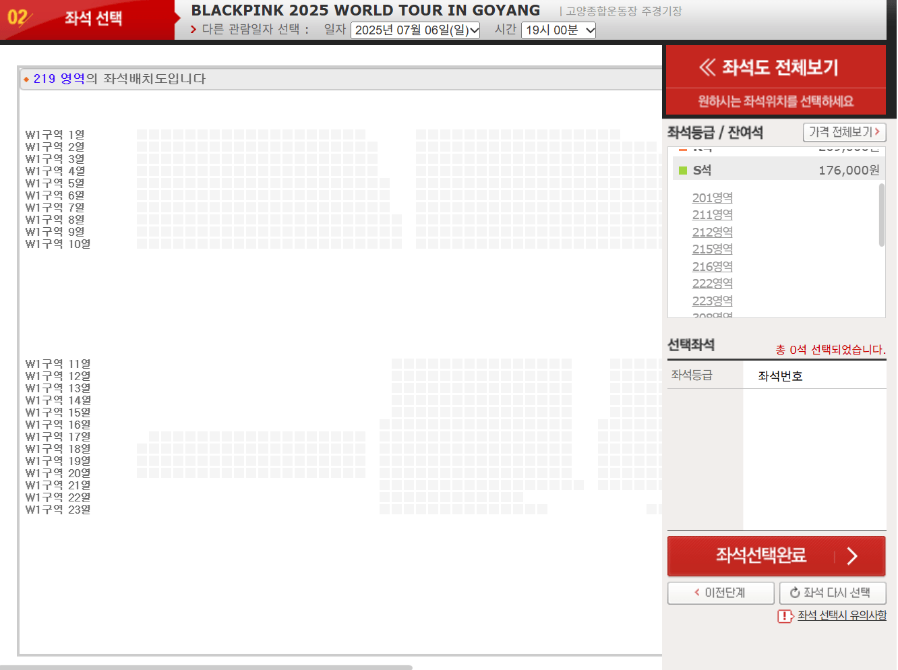
Task: Click the double chevron icon beside 좌석도 전체보기
Action: (x=707, y=67)
